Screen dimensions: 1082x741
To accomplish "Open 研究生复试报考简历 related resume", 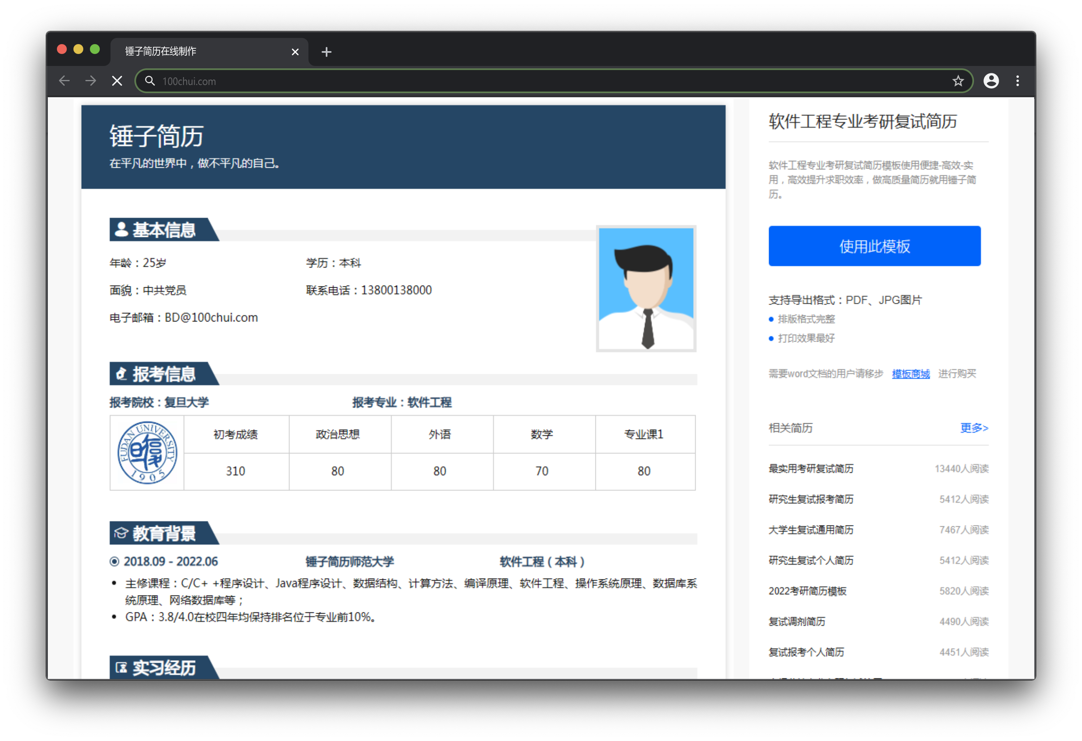I will [811, 499].
